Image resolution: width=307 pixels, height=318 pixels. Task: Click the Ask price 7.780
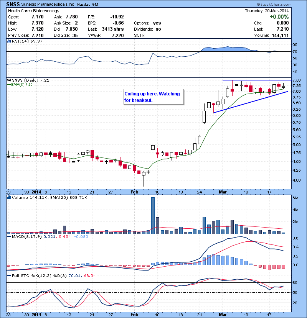coord(72,17)
